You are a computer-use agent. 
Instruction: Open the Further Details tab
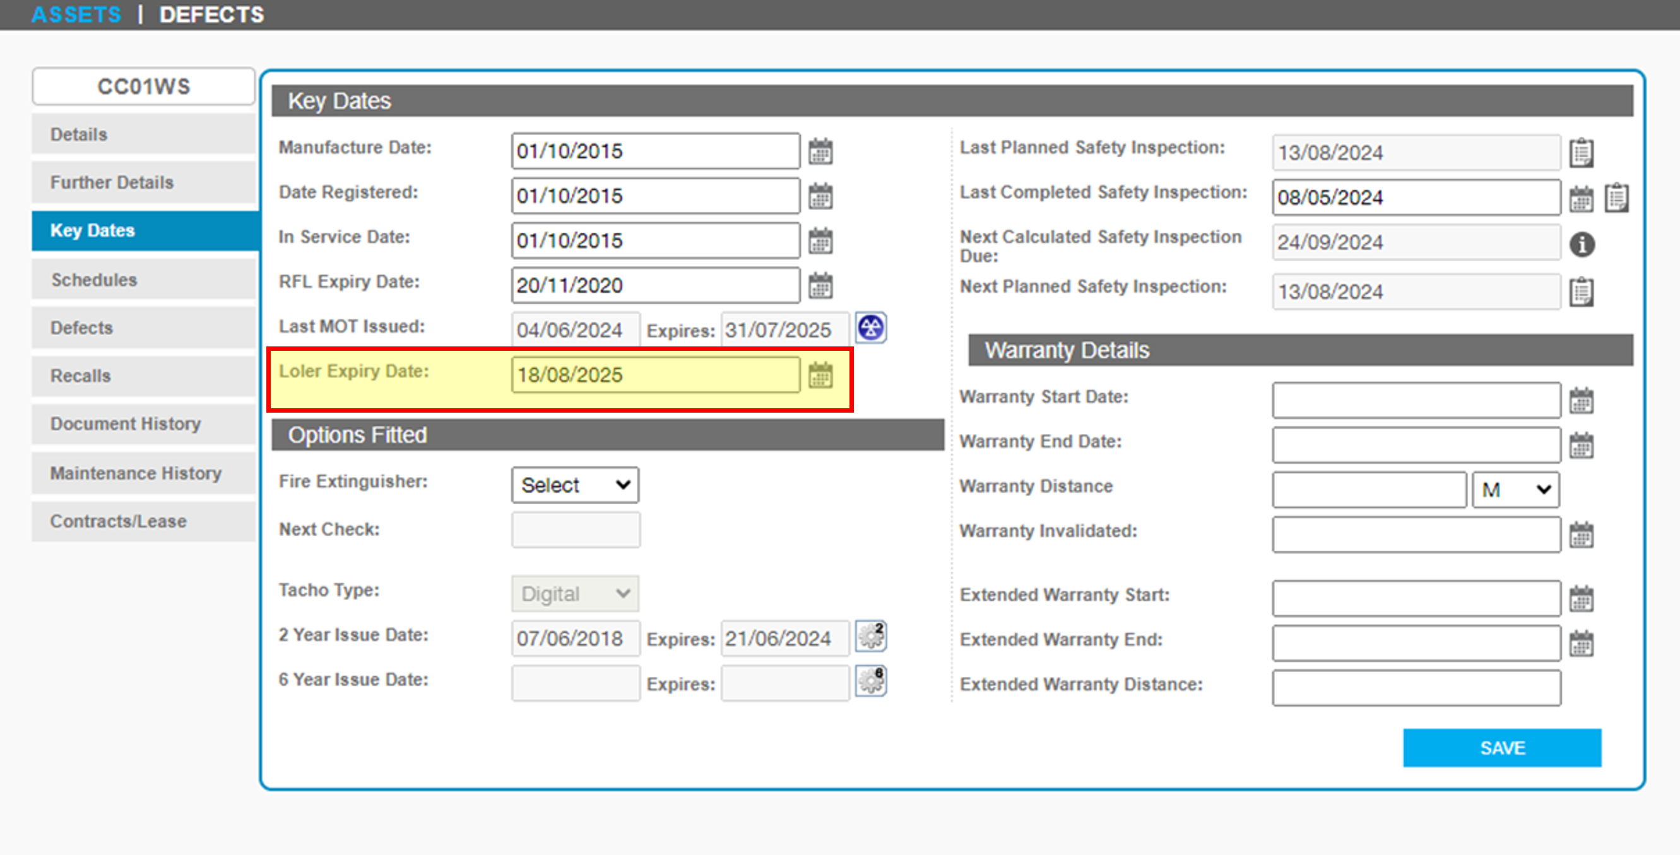coord(143,182)
